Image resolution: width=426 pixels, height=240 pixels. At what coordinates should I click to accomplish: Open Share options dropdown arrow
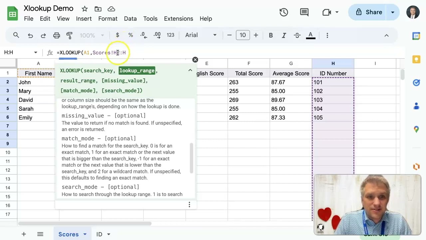[x=393, y=12]
